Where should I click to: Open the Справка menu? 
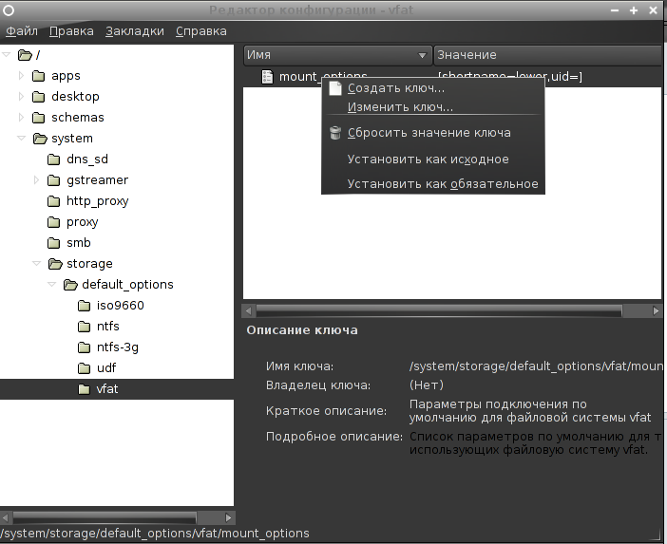tap(201, 31)
